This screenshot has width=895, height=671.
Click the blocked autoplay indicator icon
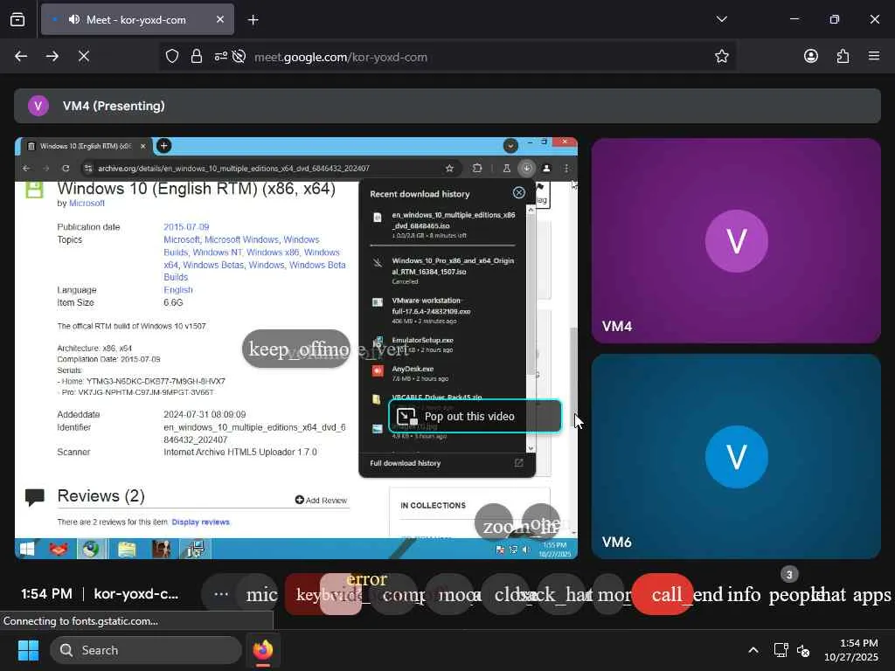coord(239,56)
